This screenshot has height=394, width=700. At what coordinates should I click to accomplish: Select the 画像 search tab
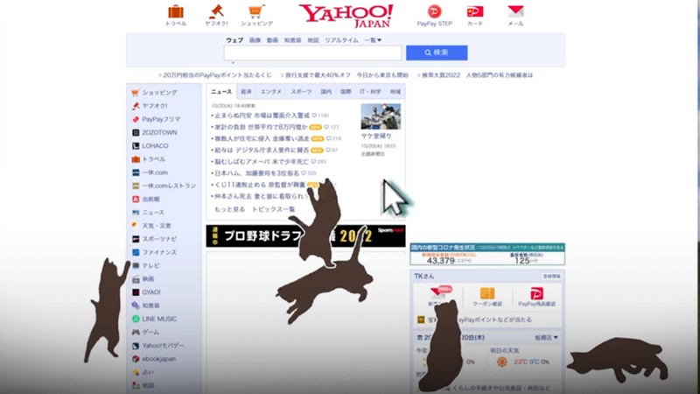[x=255, y=40]
